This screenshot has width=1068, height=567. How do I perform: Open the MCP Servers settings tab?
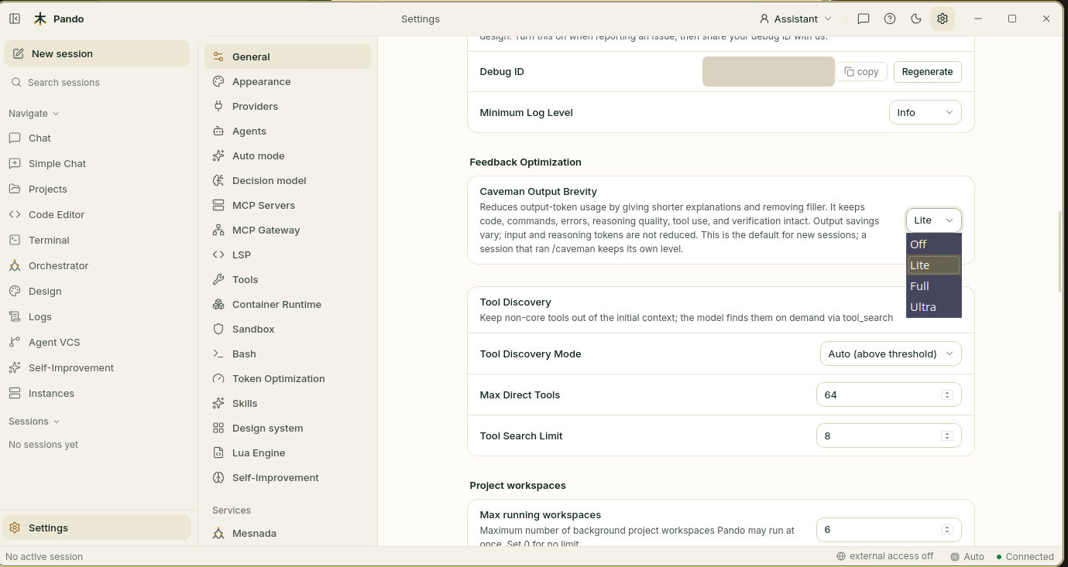pyautogui.click(x=287, y=205)
